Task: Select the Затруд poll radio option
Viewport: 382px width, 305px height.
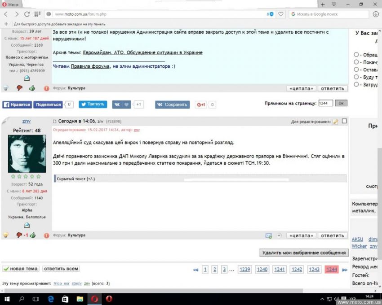Action: (356, 84)
